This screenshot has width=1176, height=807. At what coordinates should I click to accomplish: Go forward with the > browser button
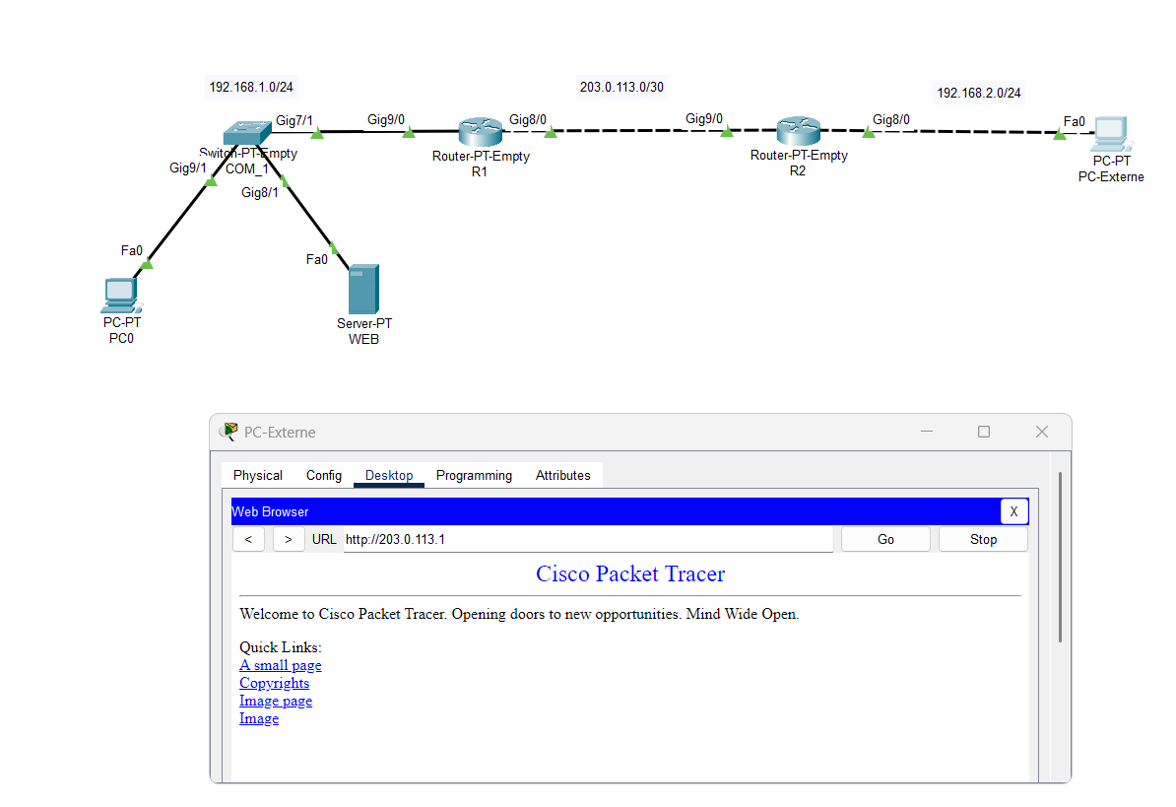[x=288, y=539]
